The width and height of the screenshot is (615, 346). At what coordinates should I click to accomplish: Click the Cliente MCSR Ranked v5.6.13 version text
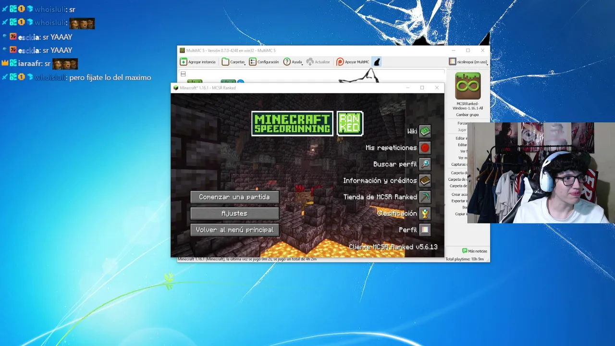[x=393, y=247]
